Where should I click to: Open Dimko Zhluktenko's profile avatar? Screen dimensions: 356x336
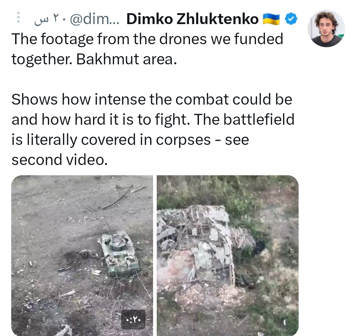327,29
